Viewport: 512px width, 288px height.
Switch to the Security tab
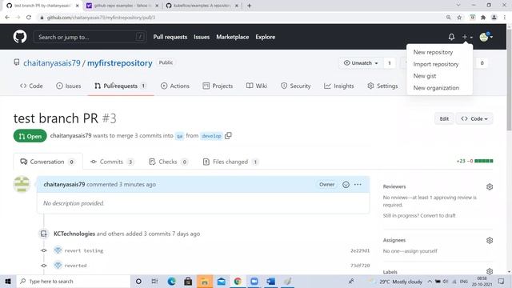[295, 86]
